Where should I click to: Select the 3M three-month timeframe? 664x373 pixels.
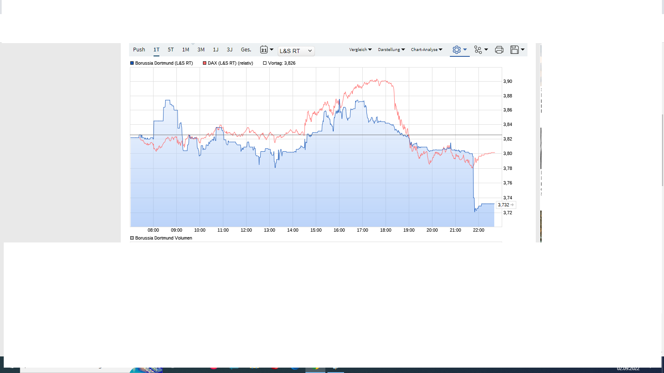point(201,50)
